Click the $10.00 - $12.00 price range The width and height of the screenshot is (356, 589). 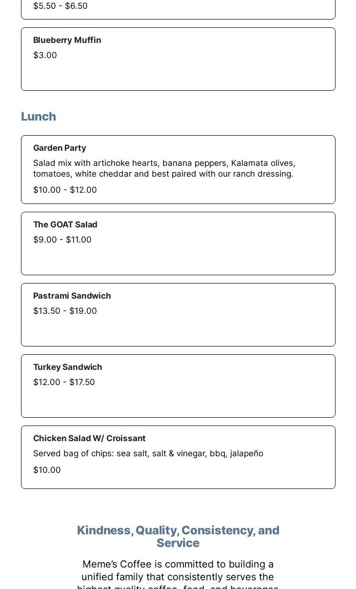tap(65, 190)
